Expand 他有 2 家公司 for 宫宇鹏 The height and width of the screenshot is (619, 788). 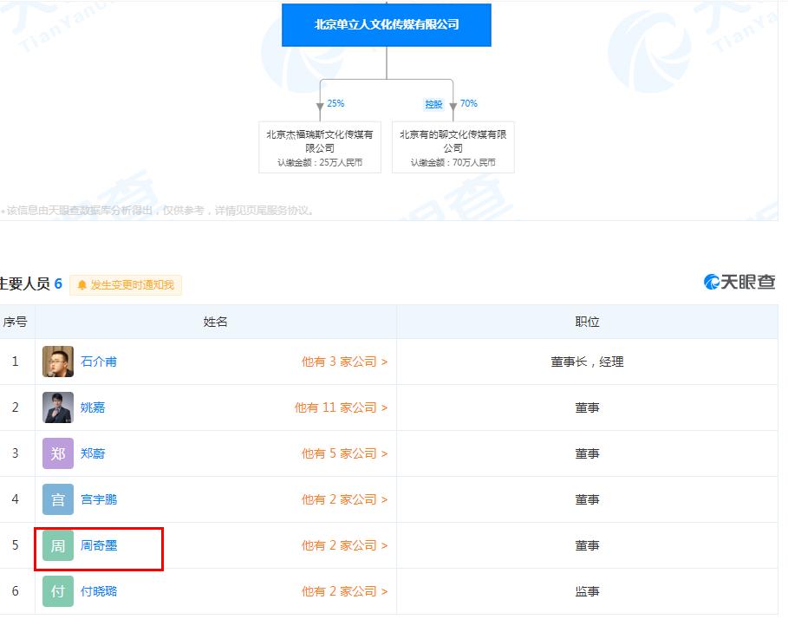tap(344, 499)
